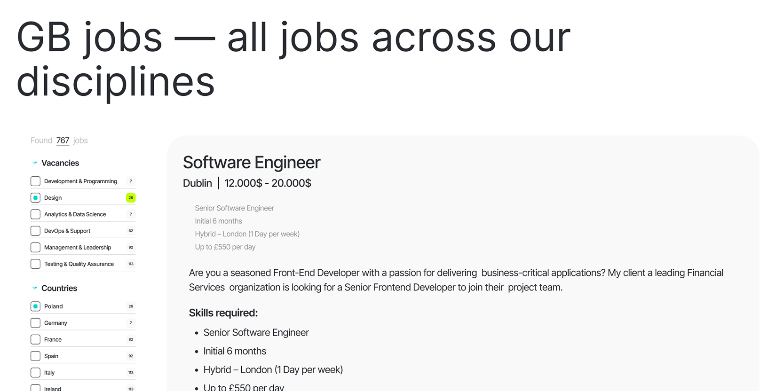Viewport: 776px width, 391px height.
Task: Tick the DevOps & Support checkbox
Action: (x=35, y=231)
